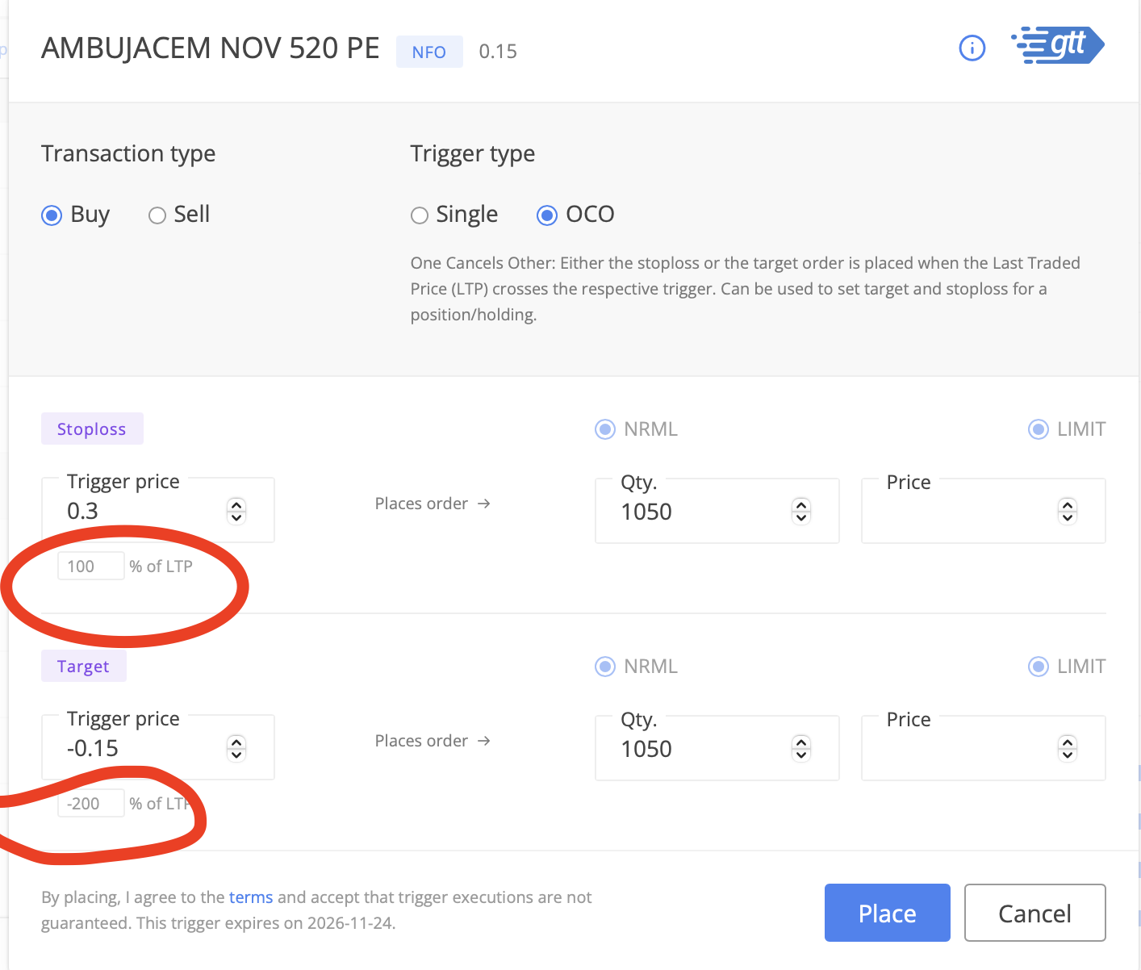The height and width of the screenshot is (970, 1141).
Task: Click the Stoploss quantity stepper arrows
Action: point(801,511)
